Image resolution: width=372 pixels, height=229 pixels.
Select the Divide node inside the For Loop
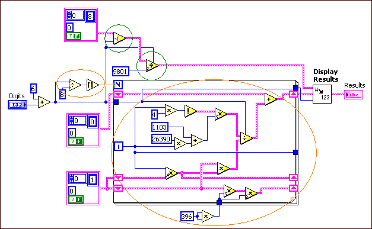coord(246,138)
